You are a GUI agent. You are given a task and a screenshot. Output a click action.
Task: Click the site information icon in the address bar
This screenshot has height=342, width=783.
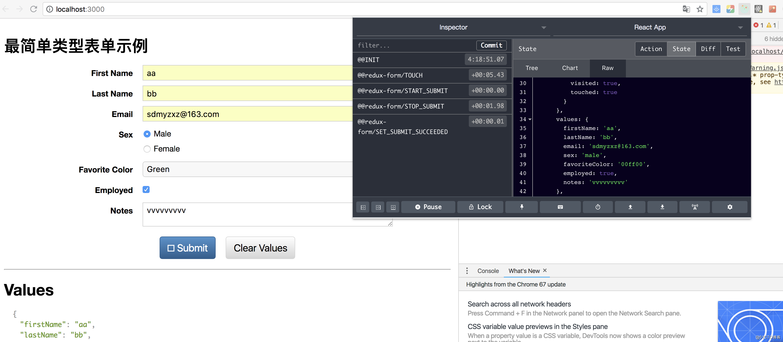pos(49,9)
